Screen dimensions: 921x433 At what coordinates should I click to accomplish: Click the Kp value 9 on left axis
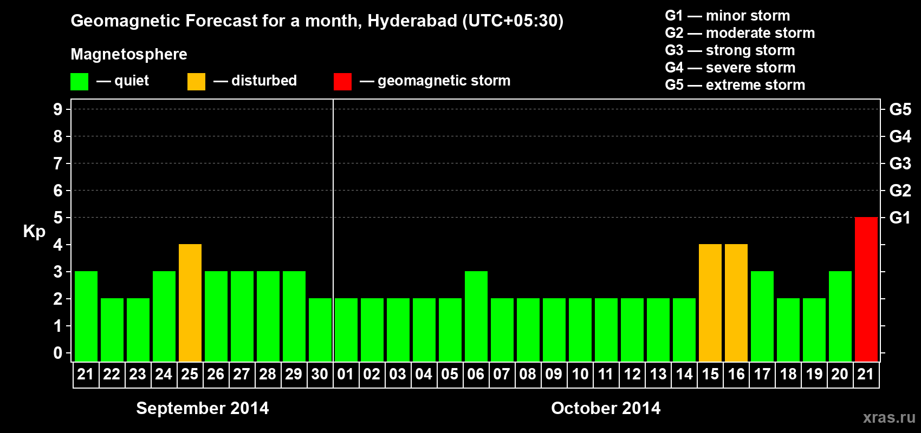tap(58, 109)
